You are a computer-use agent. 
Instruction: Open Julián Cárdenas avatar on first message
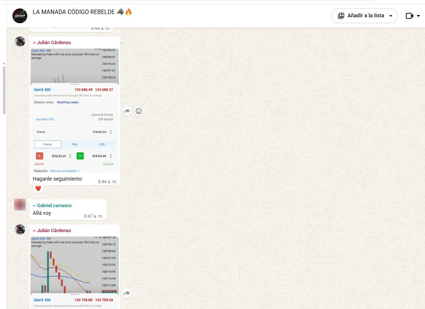point(20,42)
